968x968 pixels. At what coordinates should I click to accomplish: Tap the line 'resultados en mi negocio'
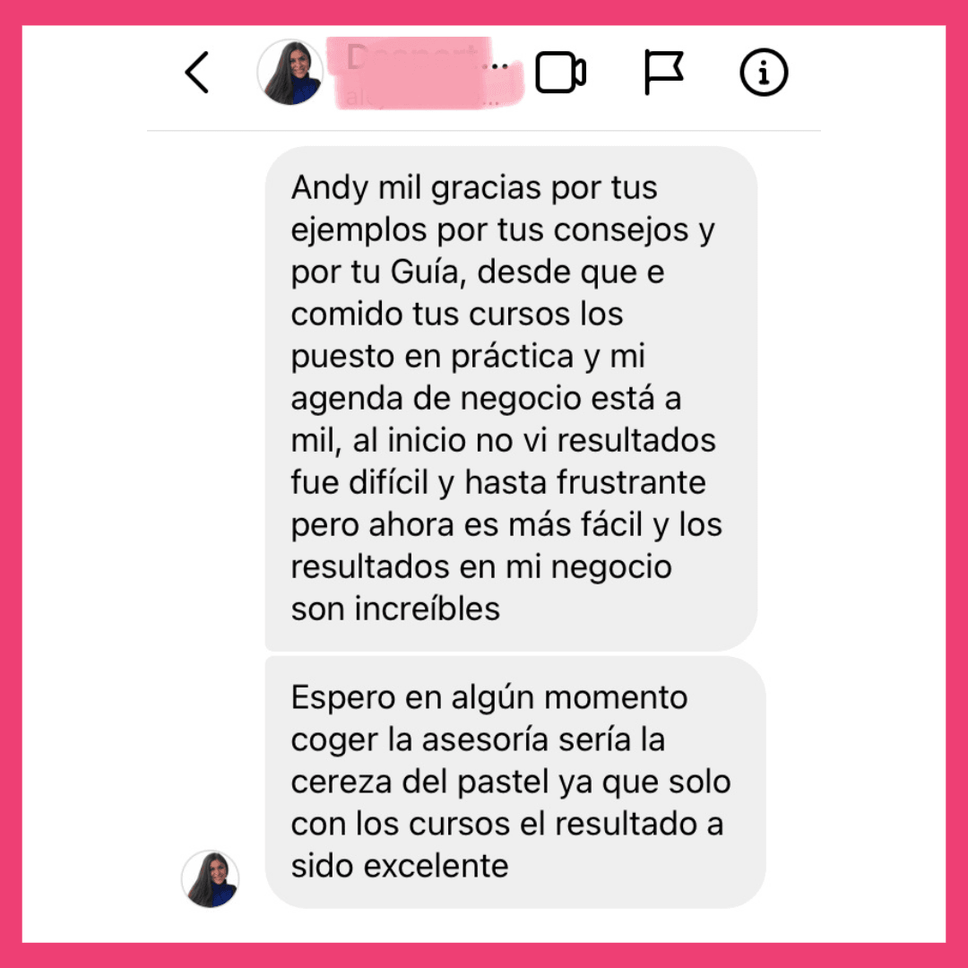click(x=481, y=566)
